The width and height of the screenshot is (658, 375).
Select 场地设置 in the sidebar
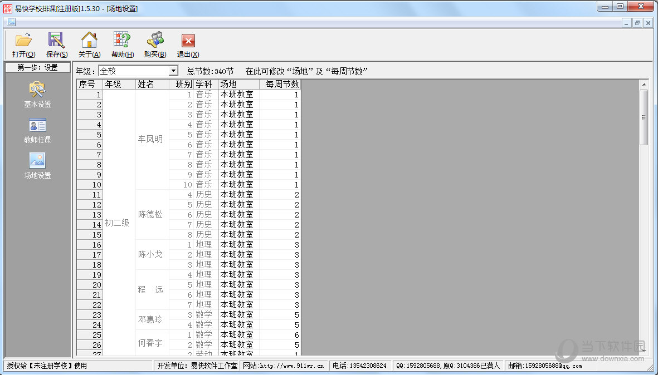pyautogui.click(x=37, y=166)
